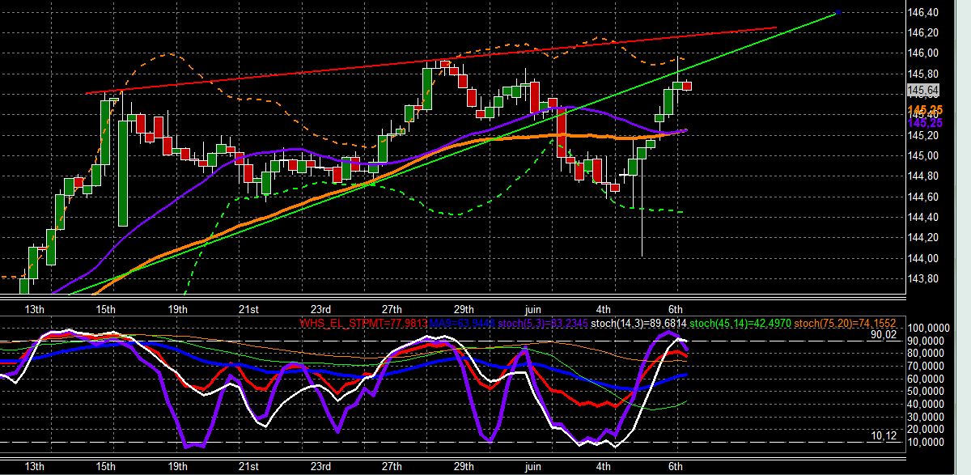Click the juin month label under oscillator panel
Screen dimensions: 971x475
pyautogui.click(x=533, y=467)
